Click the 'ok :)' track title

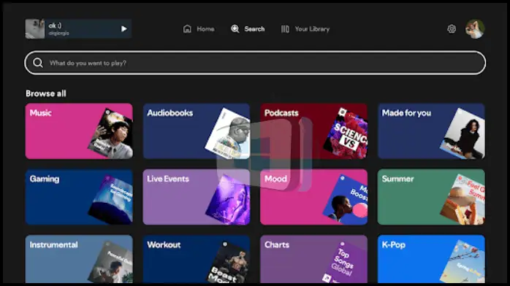click(x=55, y=26)
